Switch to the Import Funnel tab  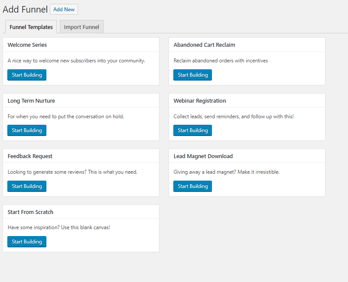(x=81, y=27)
